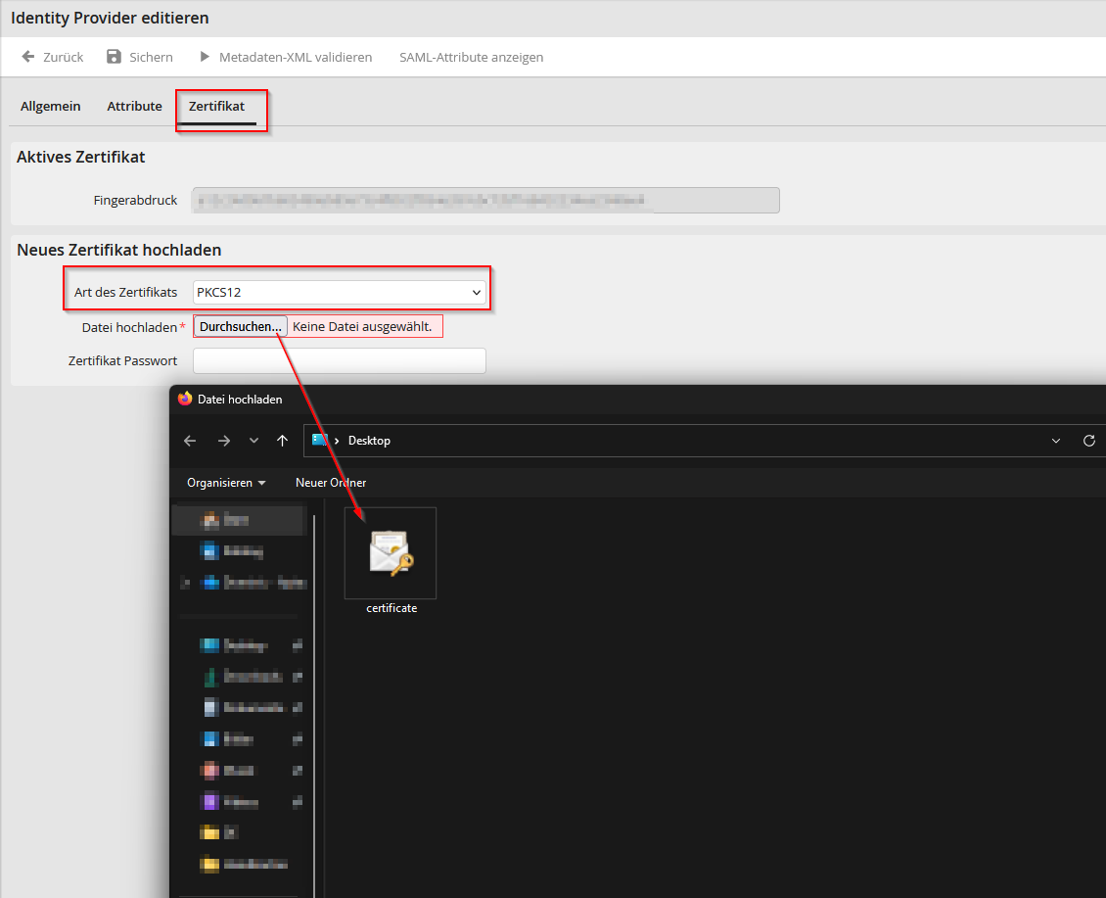
Task: Click the file dialog forward arrow
Action: (224, 441)
